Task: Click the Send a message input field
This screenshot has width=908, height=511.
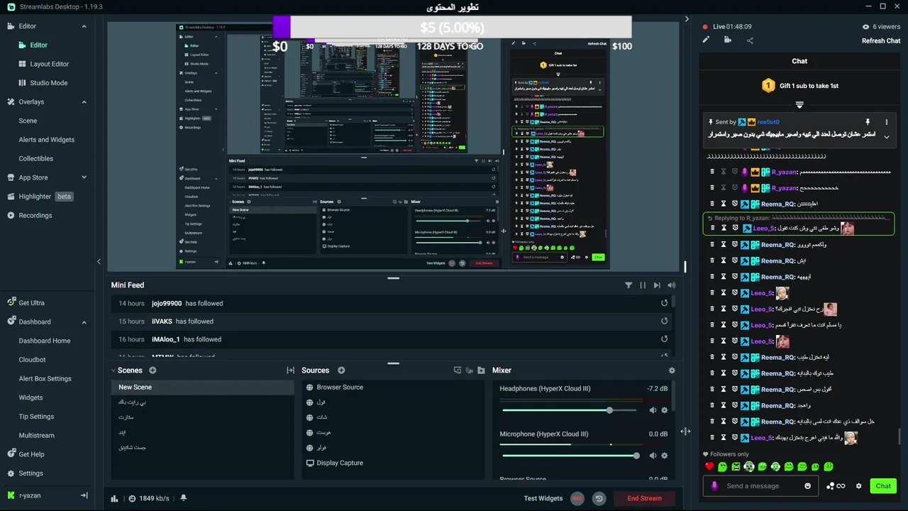Action: click(761, 486)
